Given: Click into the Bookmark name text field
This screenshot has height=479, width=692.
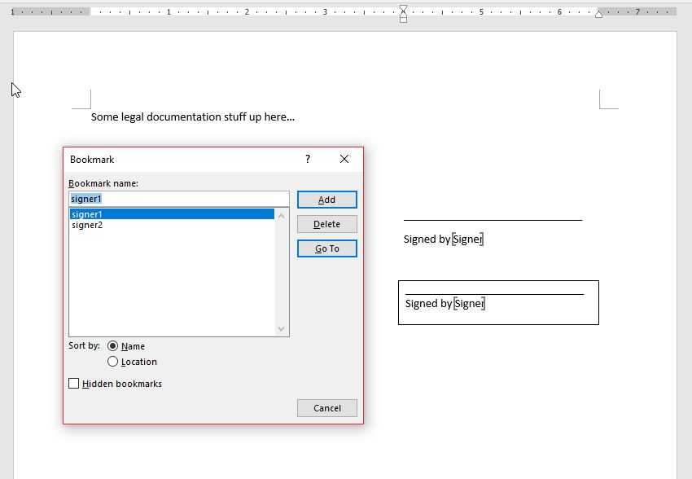Looking at the screenshot, I should point(178,199).
